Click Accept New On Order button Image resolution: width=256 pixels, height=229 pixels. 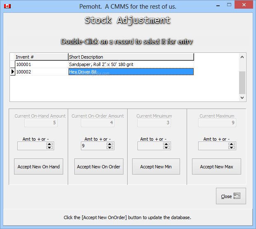(99, 167)
